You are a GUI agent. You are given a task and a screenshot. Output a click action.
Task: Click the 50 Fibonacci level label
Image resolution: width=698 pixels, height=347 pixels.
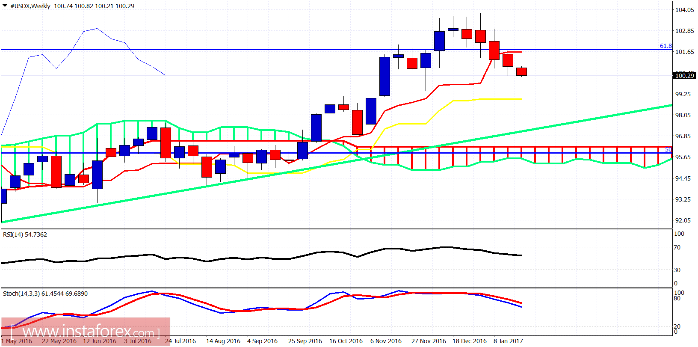[668, 149]
